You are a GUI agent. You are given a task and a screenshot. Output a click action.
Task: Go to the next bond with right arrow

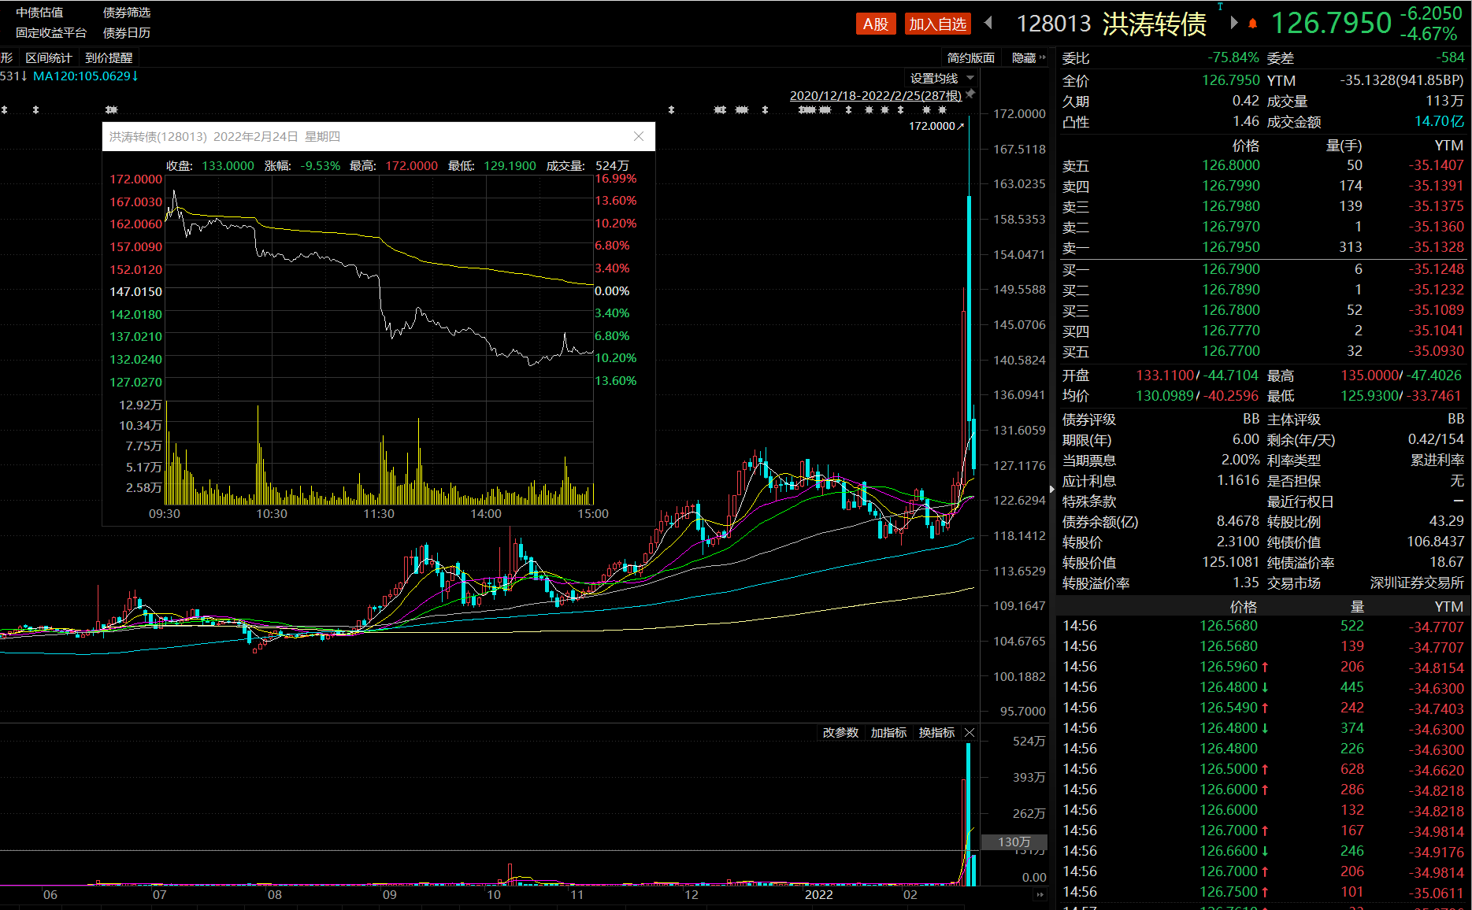(1233, 24)
